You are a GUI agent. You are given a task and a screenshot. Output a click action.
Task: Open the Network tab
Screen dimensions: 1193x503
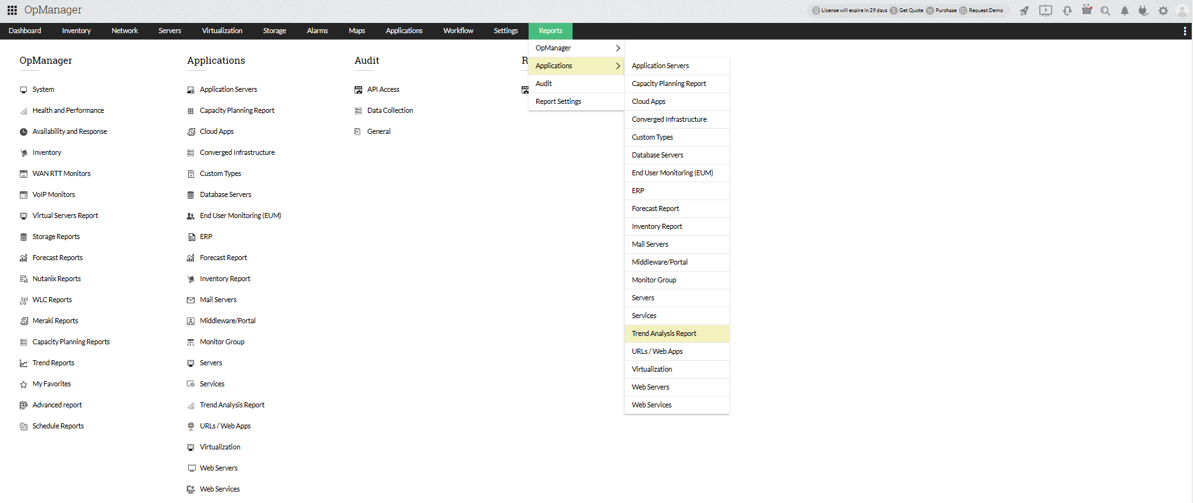(x=125, y=31)
